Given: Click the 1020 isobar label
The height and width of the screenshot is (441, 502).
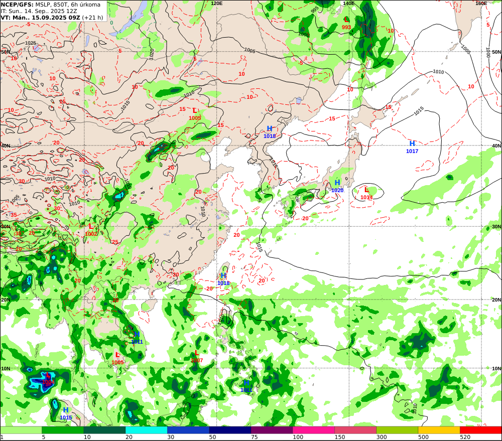Looking at the screenshot, I should (152, 54).
